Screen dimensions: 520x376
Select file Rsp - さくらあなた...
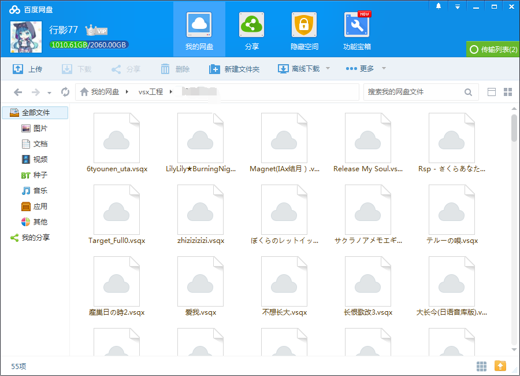(x=452, y=143)
